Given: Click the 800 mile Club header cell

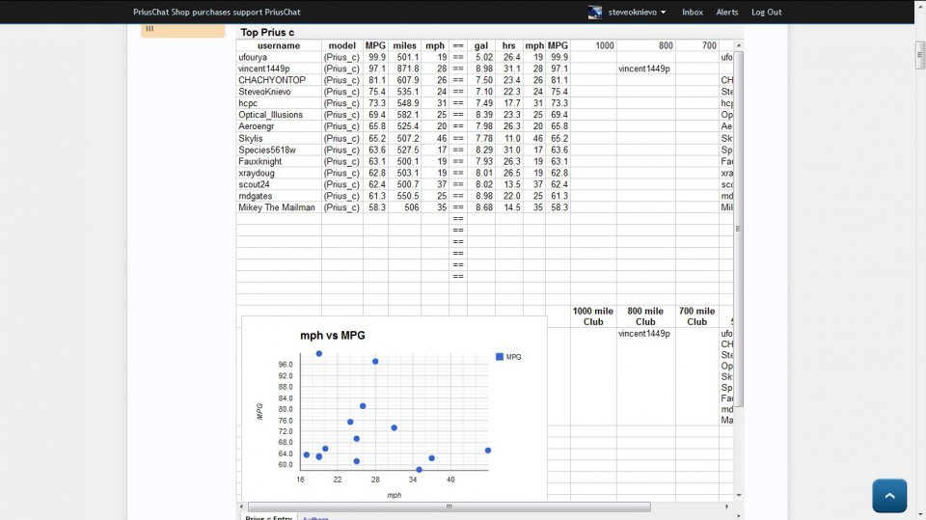Looking at the screenshot, I should (x=645, y=316).
